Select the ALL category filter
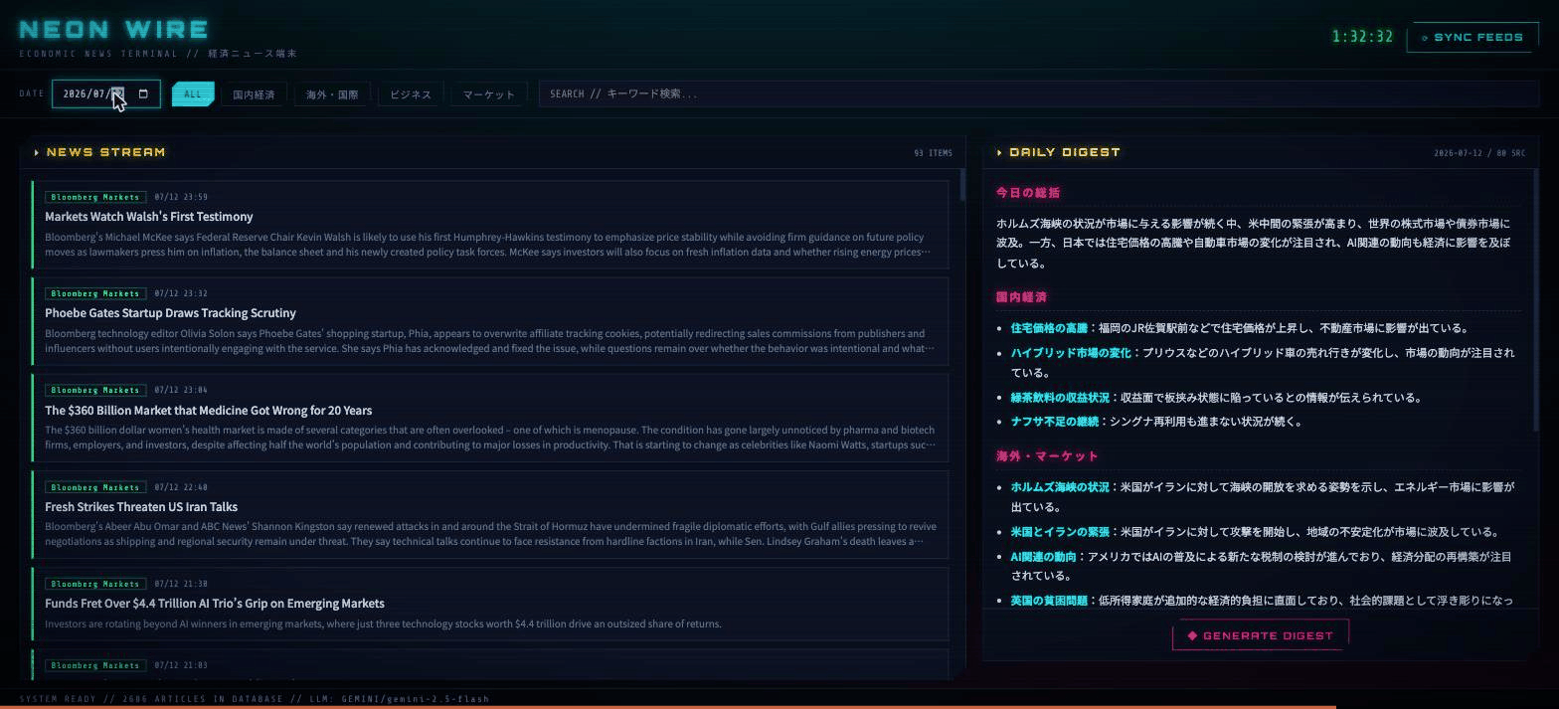Image resolution: width=1559 pixels, height=709 pixels. [193, 94]
